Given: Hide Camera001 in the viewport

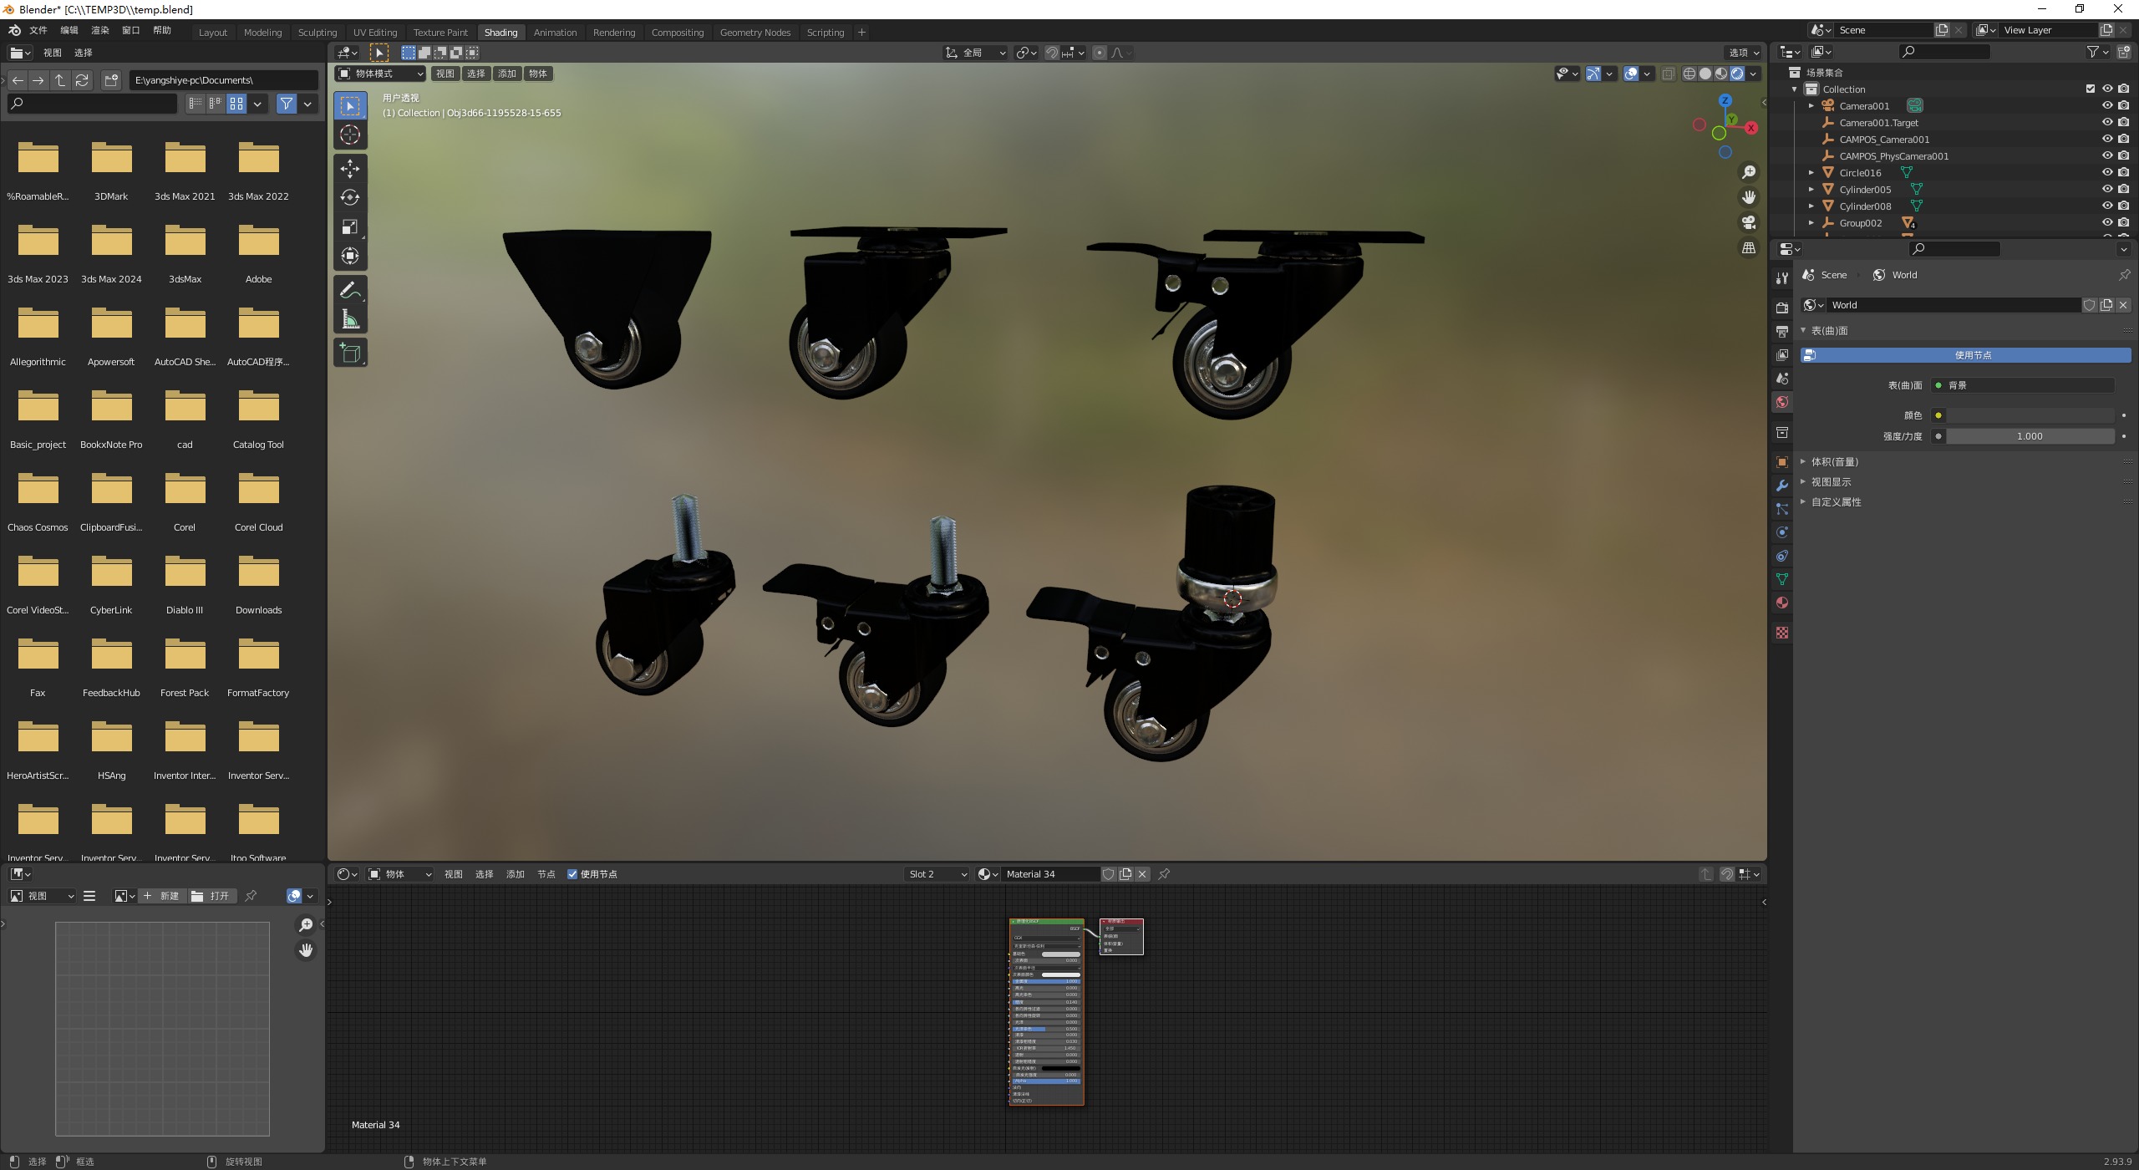Looking at the screenshot, I should click(x=2106, y=105).
